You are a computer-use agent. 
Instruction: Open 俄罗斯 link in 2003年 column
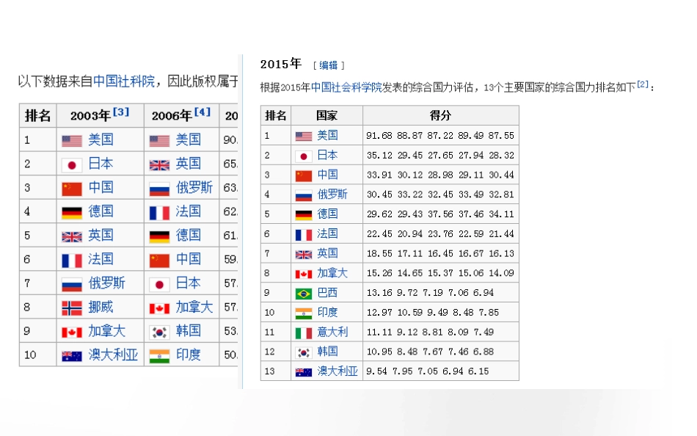pyautogui.click(x=106, y=283)
